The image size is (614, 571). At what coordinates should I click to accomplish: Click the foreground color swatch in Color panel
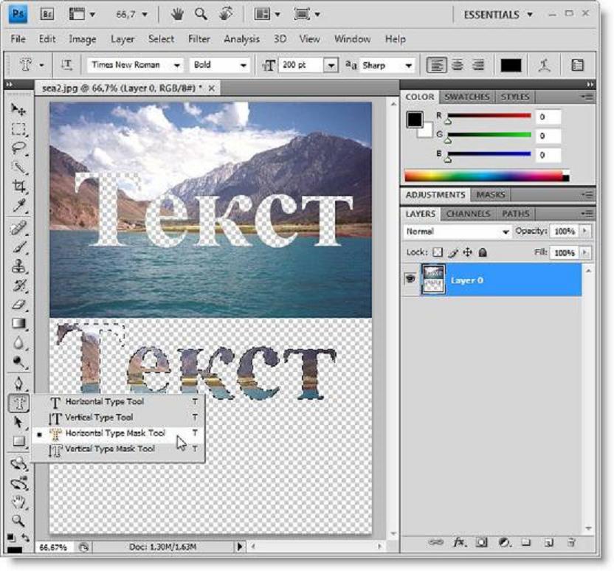click(x=414, y=120)
